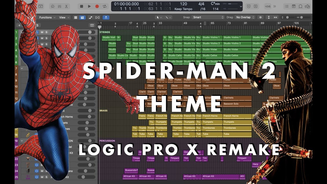Screen dimensions: 327x184
Task: Click the piano instrument icon on track 24
Action: click(x=28, y=171)
